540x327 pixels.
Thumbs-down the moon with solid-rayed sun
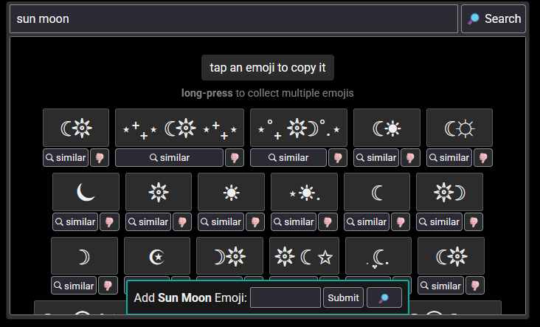coord(410,158)
